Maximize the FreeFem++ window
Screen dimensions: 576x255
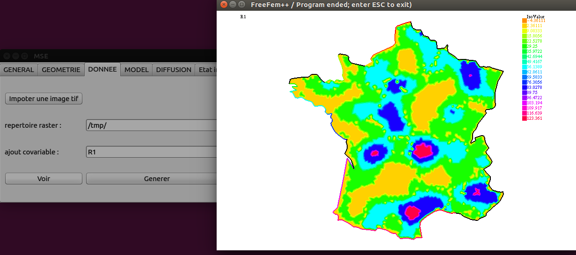click(241, 5)
